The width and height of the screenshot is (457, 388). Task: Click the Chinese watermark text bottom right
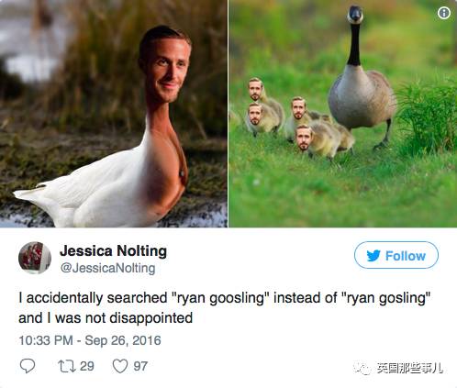(409, 368)
